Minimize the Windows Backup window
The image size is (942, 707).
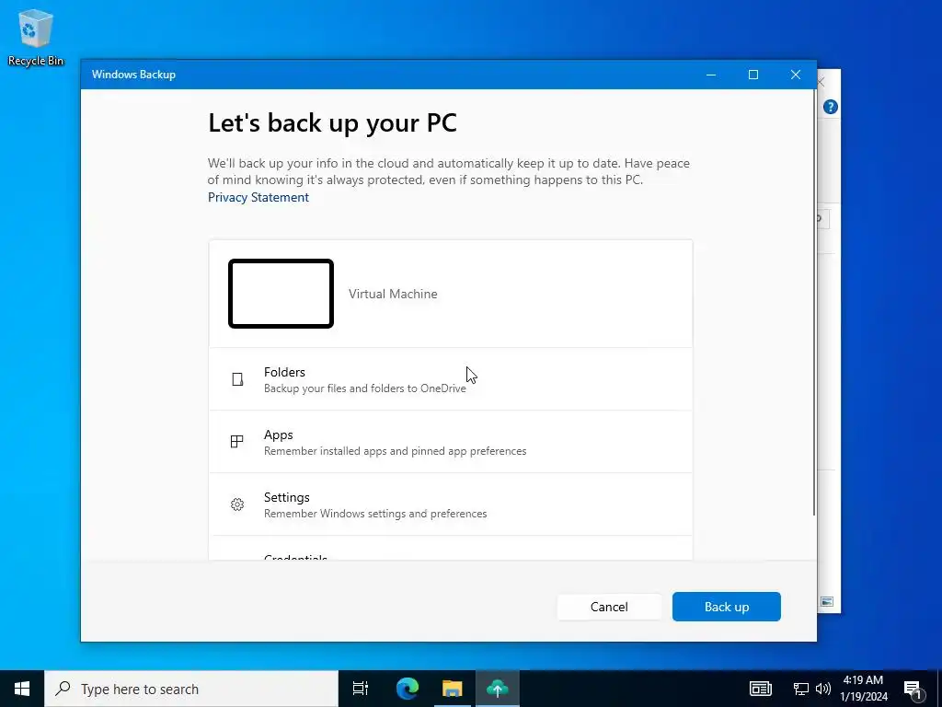(711, 75)
